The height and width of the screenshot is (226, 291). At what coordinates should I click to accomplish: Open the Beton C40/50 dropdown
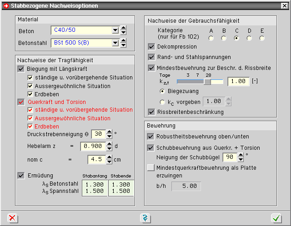115,30
